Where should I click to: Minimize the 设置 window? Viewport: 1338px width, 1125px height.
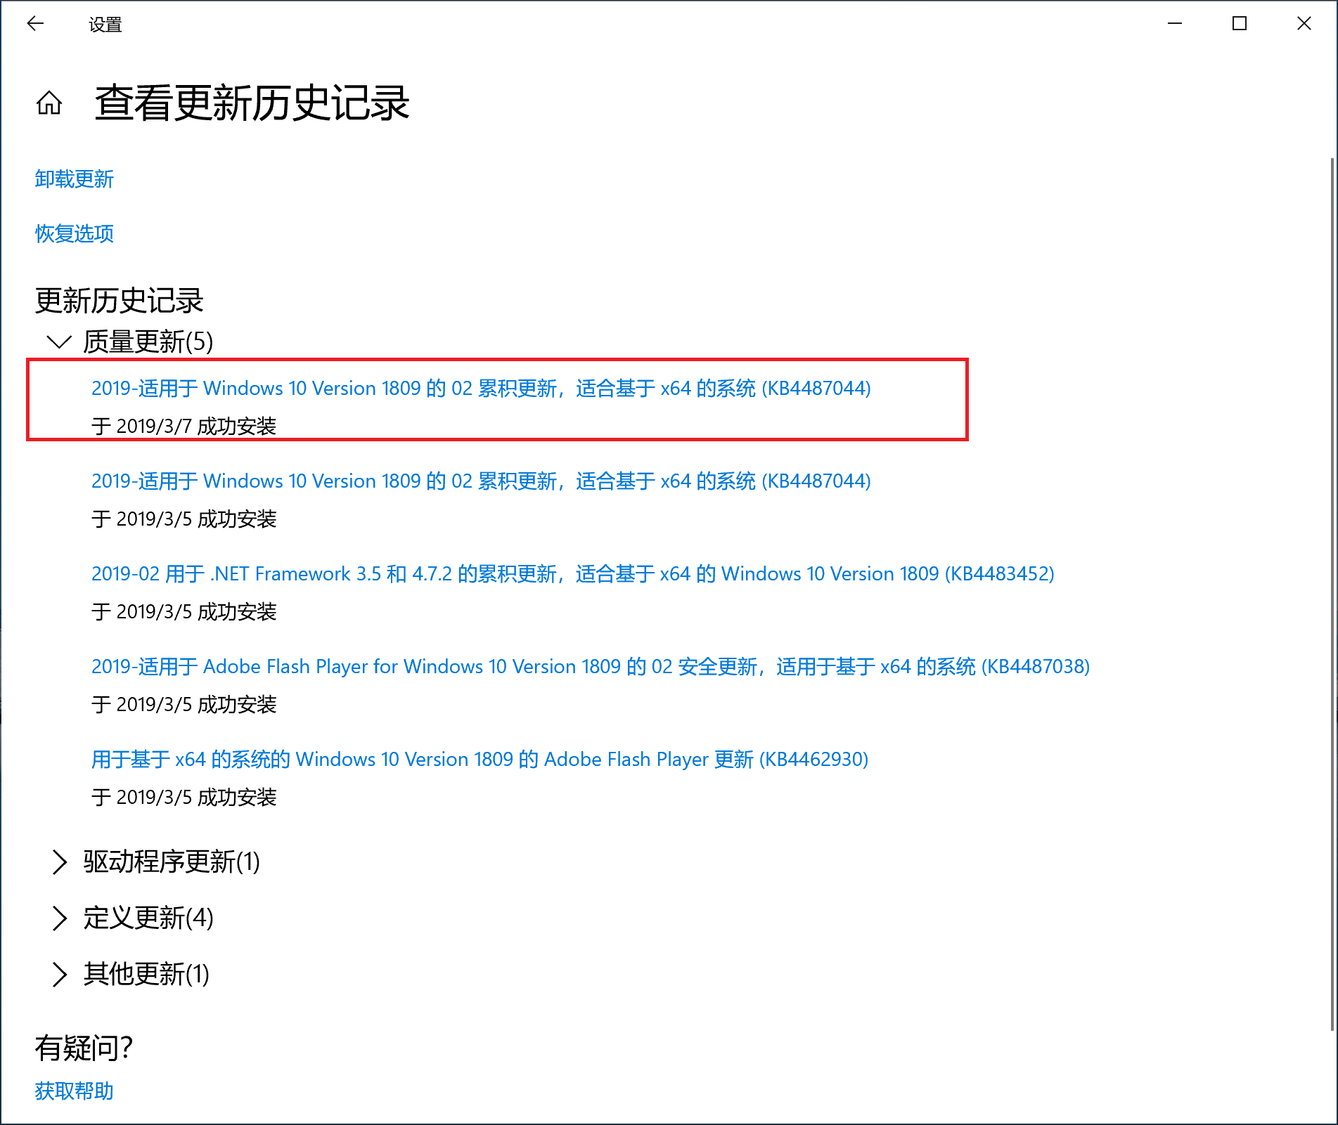pyautogui.click(x=1174, y=24)
